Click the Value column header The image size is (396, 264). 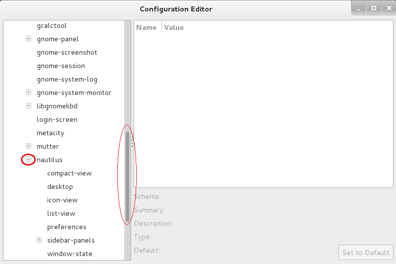click(174, 27)
